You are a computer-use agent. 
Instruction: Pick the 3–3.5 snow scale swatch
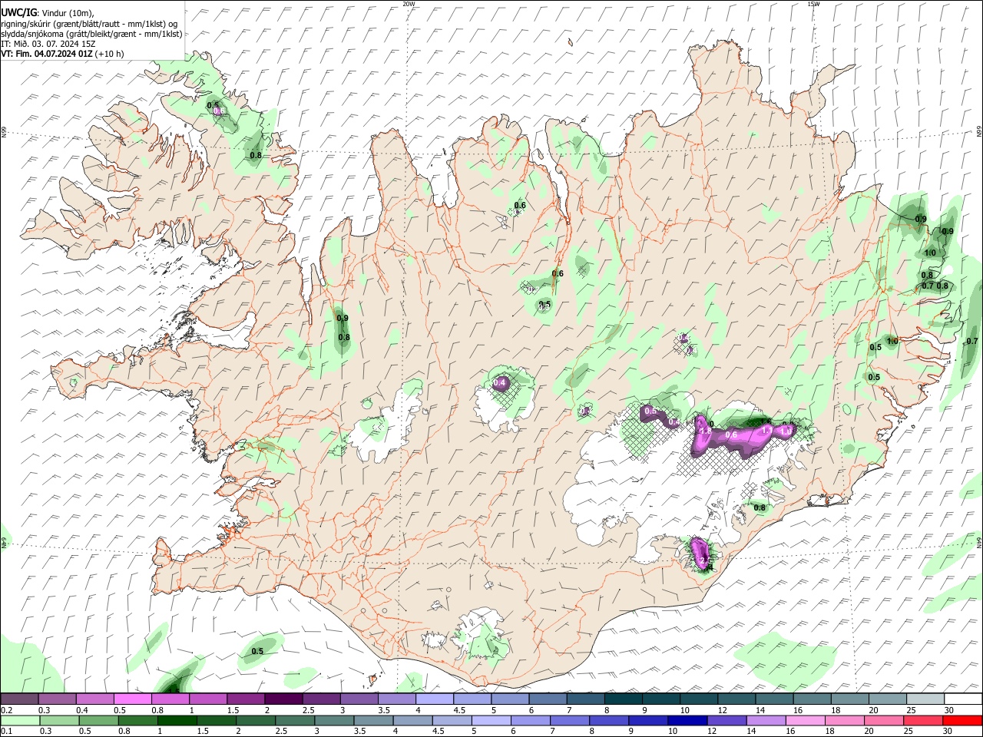tap(359, 699)
